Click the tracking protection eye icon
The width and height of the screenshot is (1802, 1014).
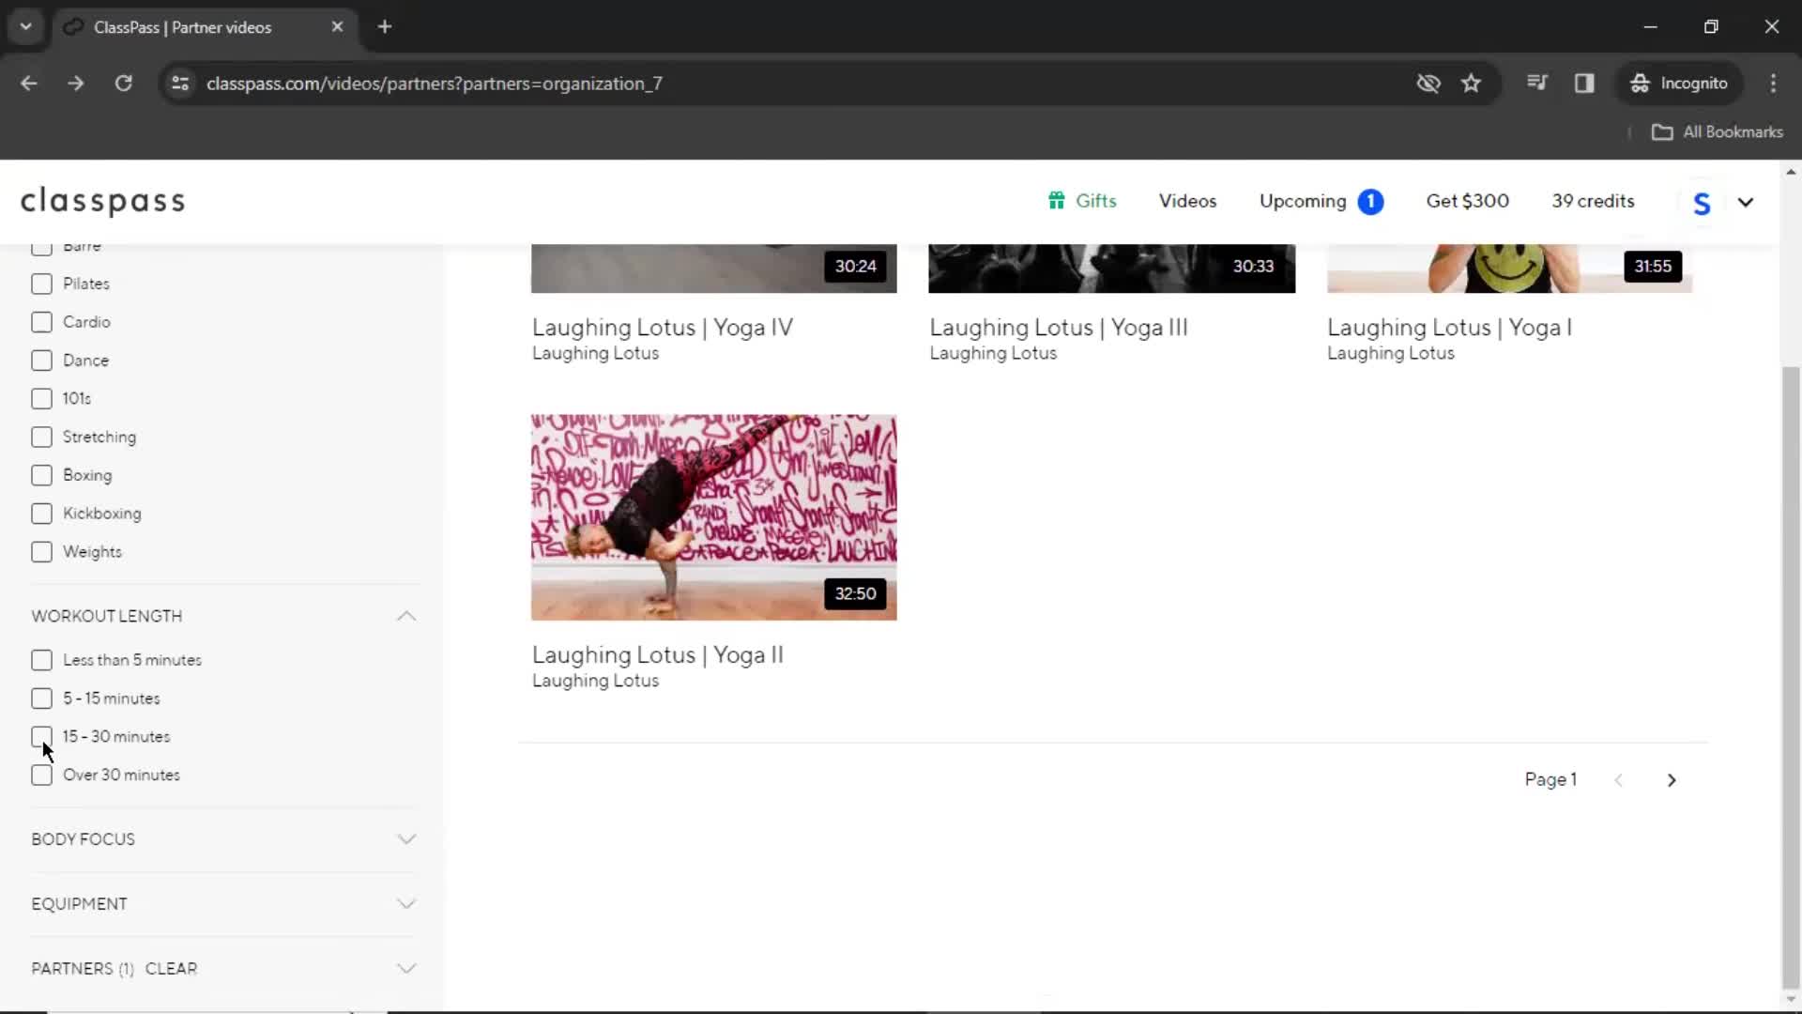click(x=1428, y=84)
